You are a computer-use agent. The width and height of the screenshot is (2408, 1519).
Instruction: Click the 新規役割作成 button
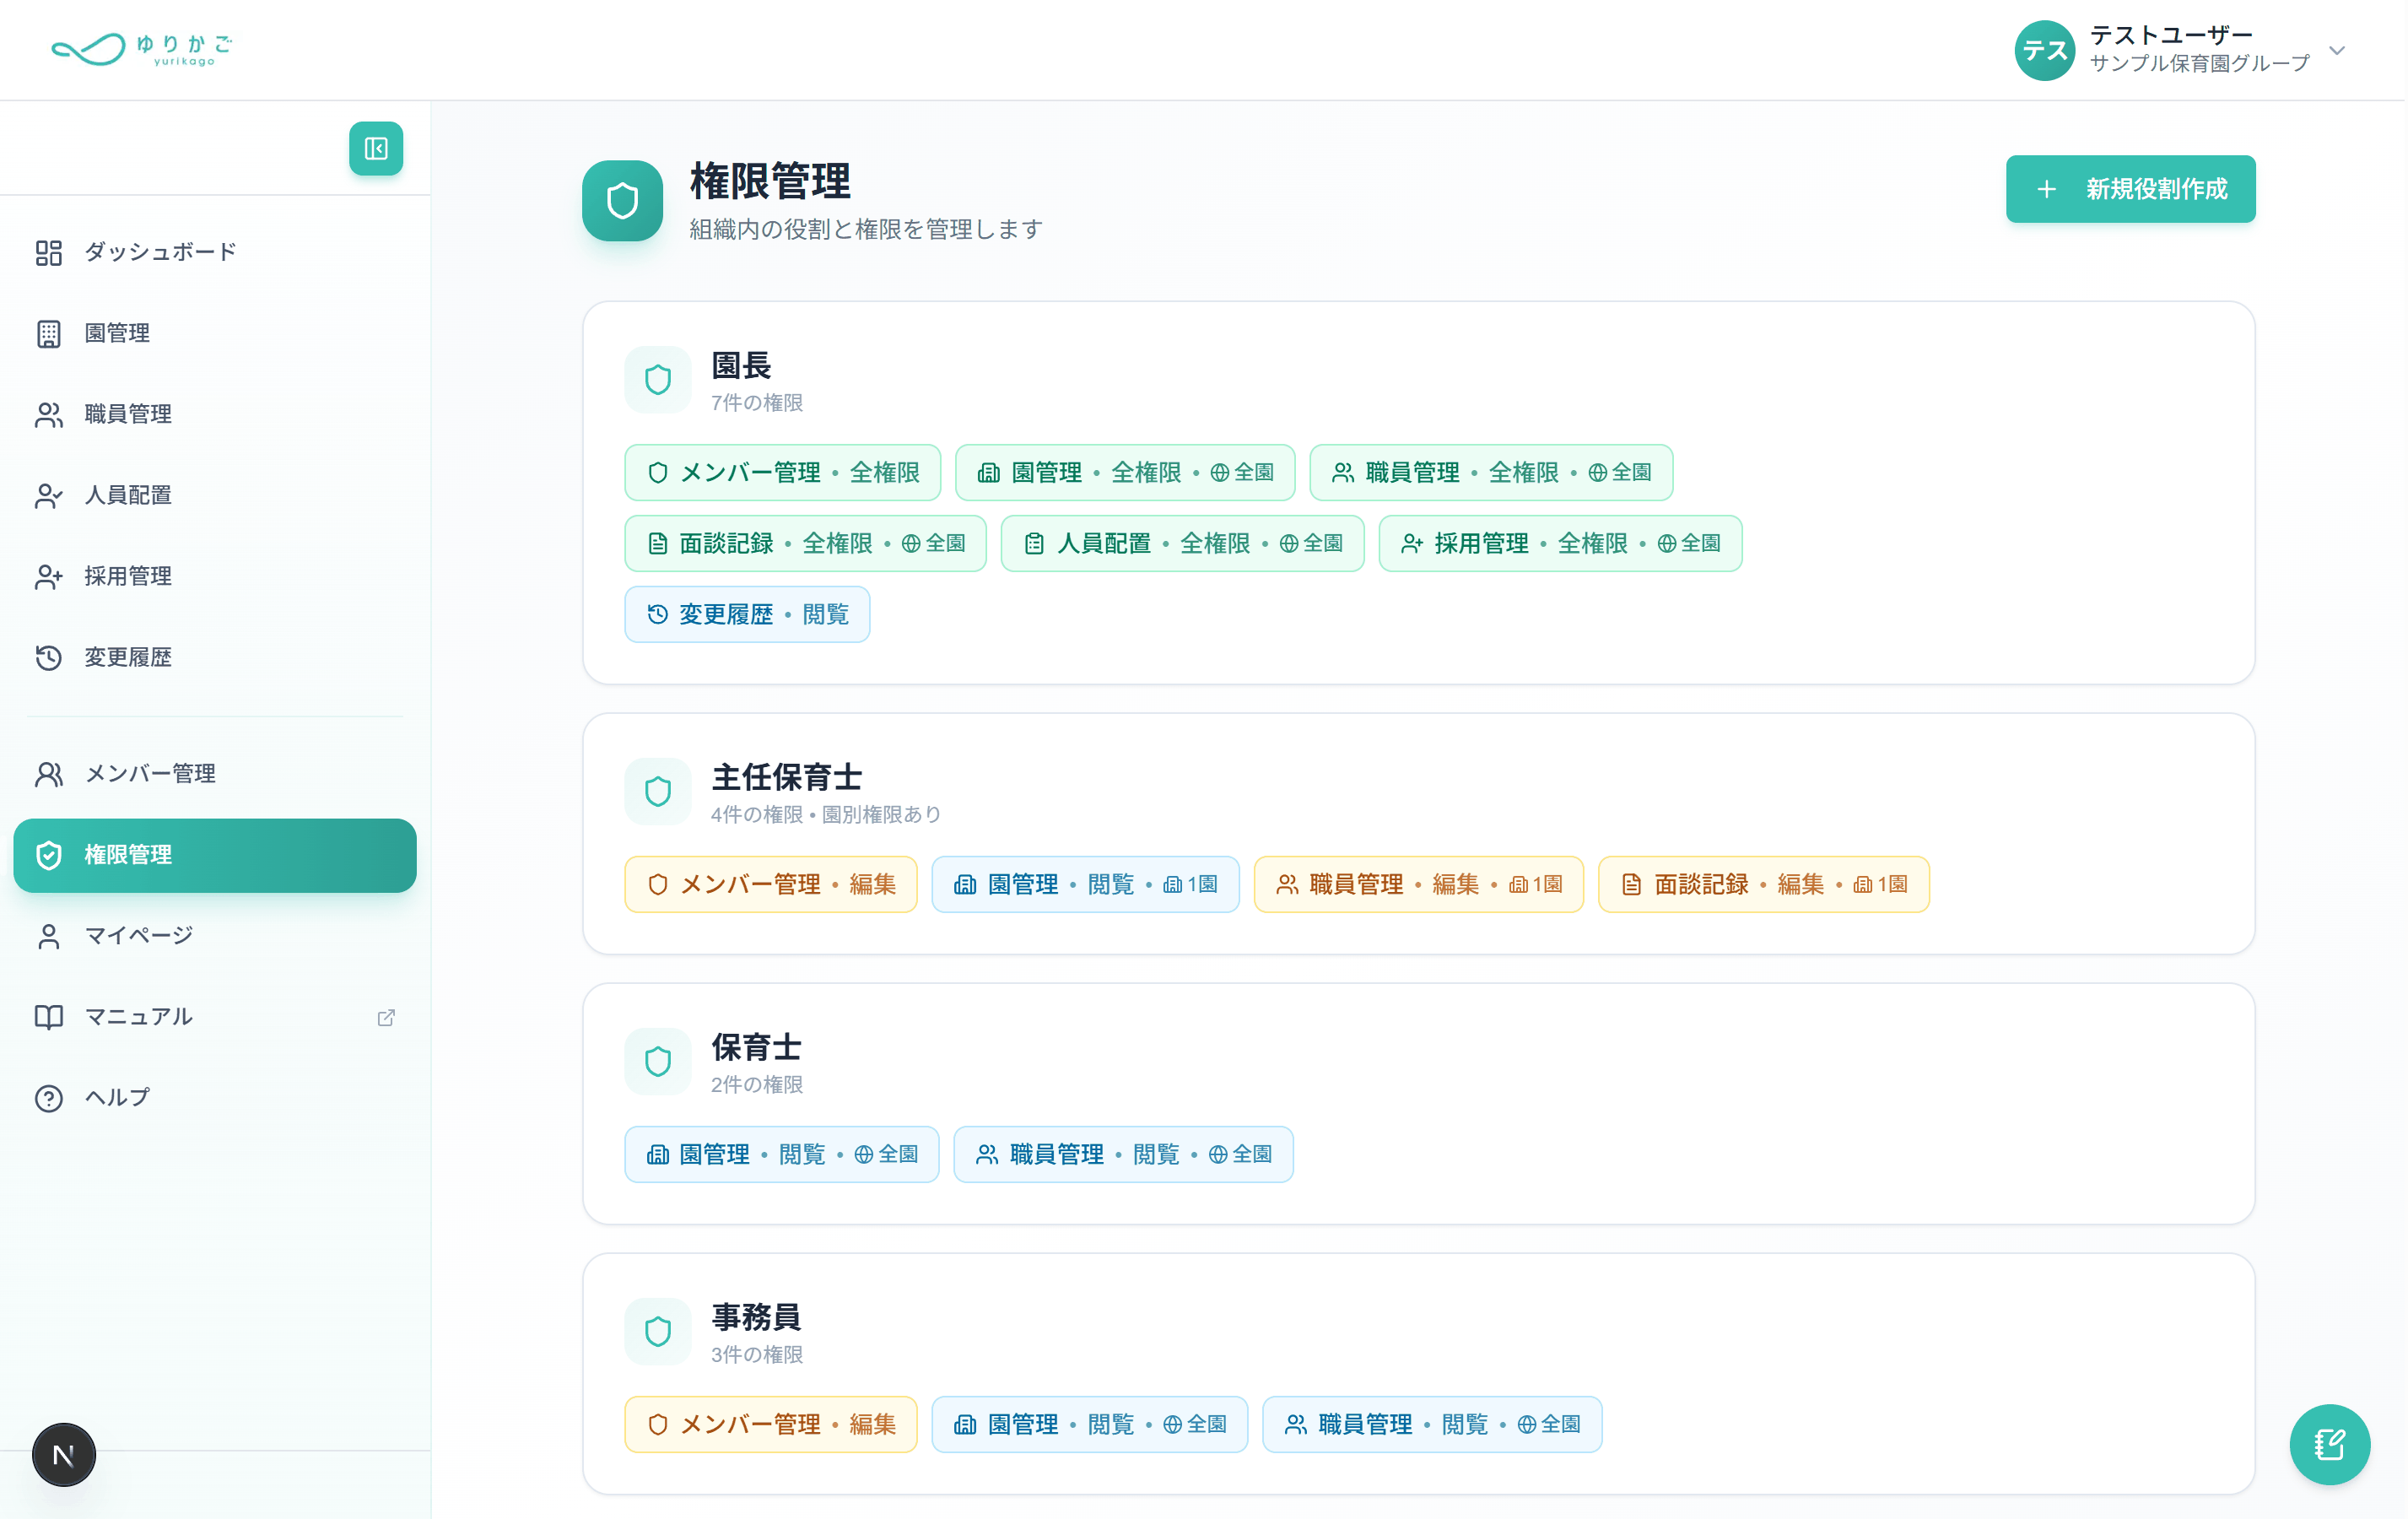click(2130, 188)
